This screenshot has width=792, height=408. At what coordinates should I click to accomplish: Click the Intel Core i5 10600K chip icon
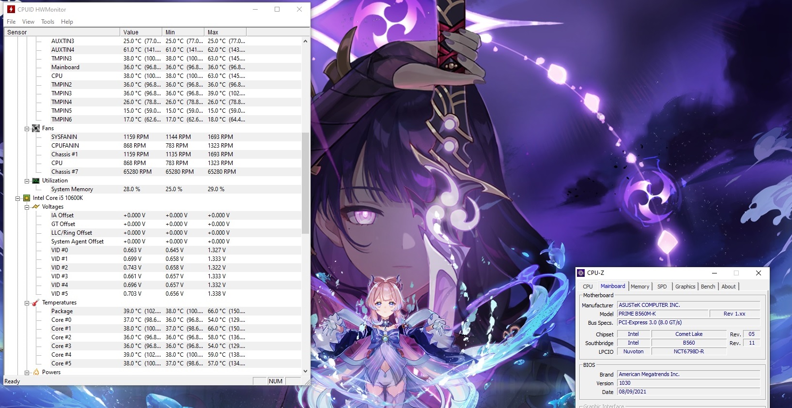coord(27,198)
